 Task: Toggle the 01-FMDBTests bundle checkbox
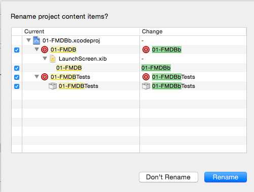click(17, 86)
